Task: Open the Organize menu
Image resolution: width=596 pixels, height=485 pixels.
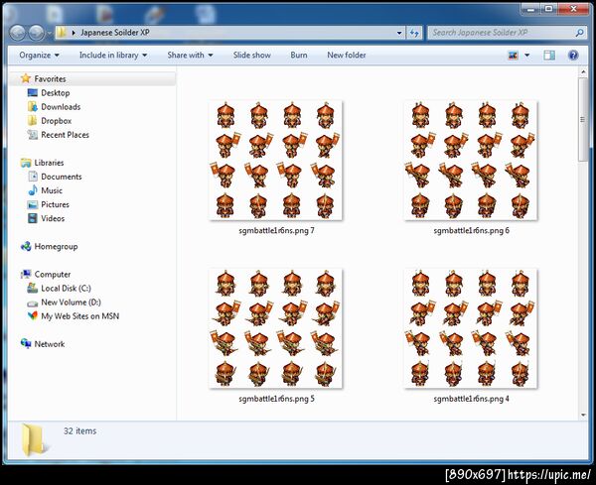Action: [39, 55]
